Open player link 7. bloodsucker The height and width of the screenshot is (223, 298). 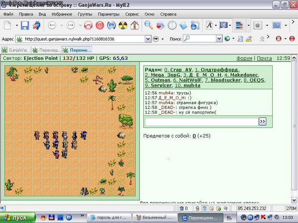point(223,80)
